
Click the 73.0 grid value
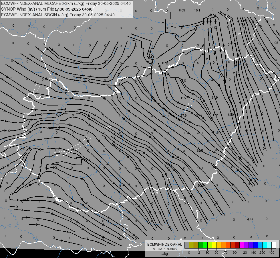pyautogui.click(x=199, y=133)
